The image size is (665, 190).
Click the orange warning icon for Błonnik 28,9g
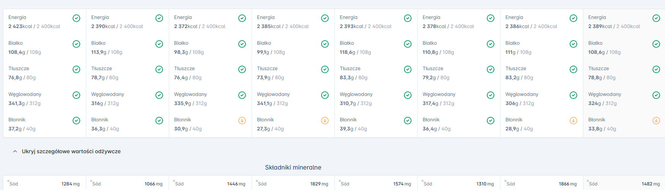(573, 121)
